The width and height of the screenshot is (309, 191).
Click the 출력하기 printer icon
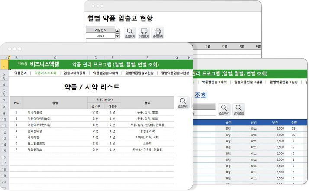pyautogui.click(x=158, y=32)
